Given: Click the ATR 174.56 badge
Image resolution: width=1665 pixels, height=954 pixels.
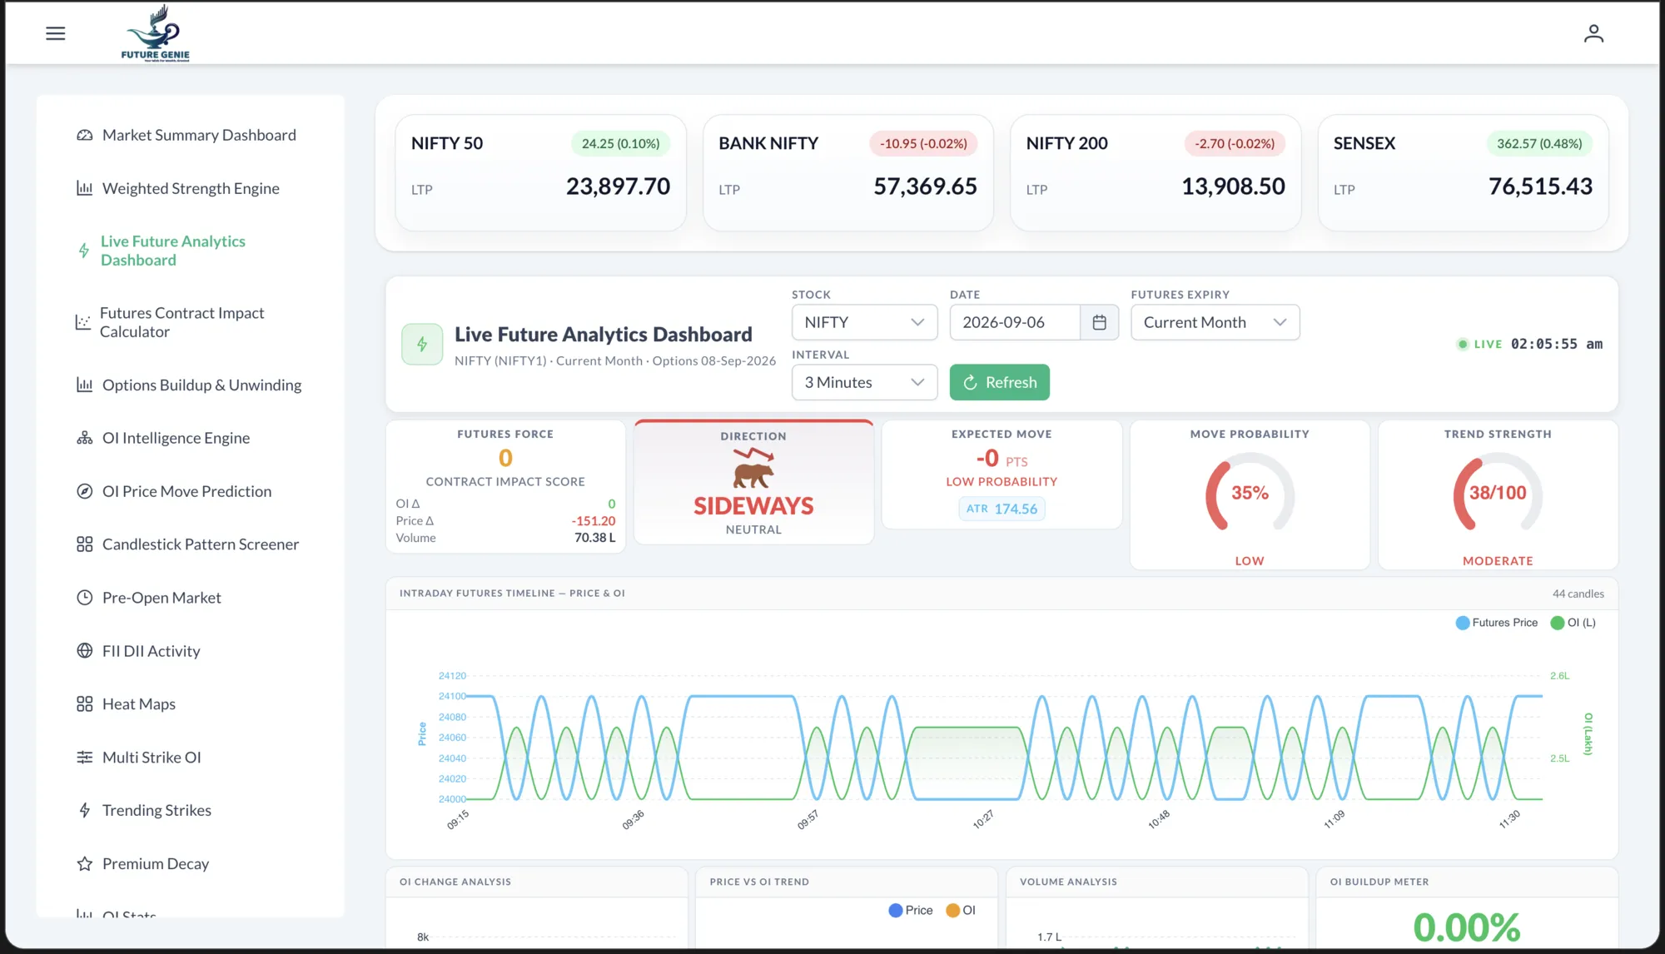Looking at the screenshot, I should 1001,509.
